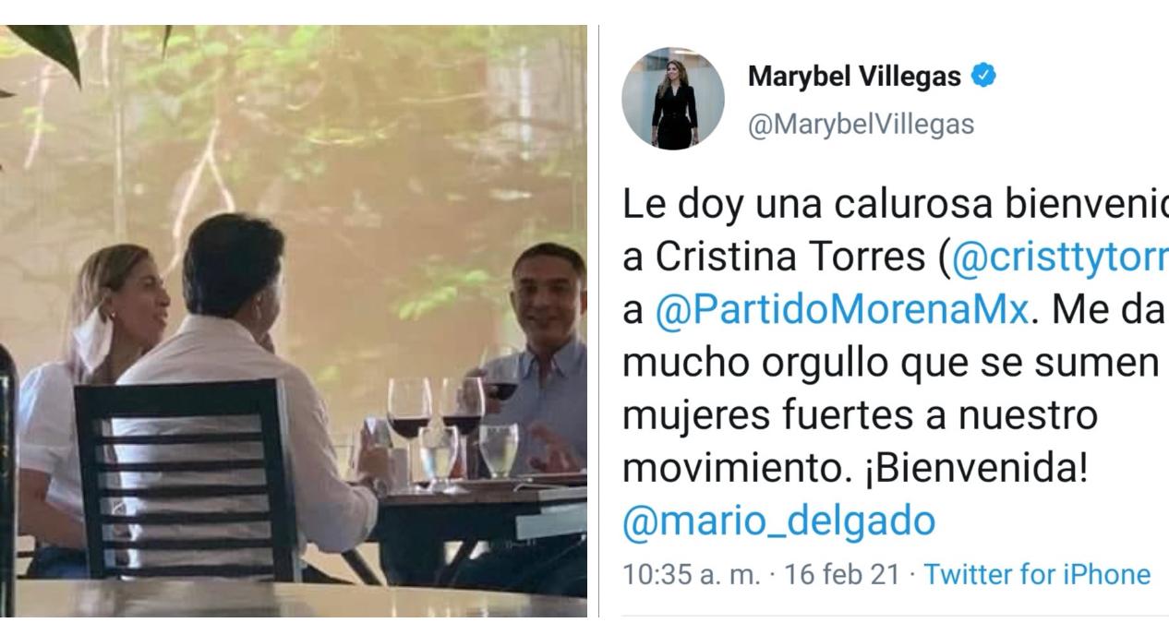Screen dimensions: 1169x623
Task: Click the blue verified badge
Action: (x=984, y=77)
